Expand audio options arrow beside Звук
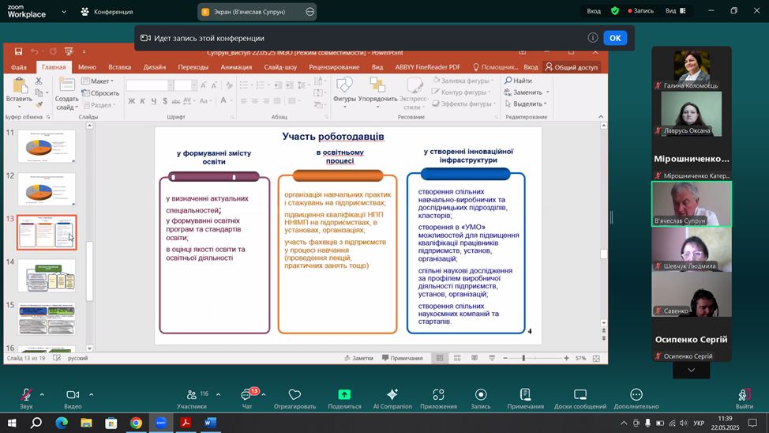The image size is (769, 433). [x=42, y=394]
